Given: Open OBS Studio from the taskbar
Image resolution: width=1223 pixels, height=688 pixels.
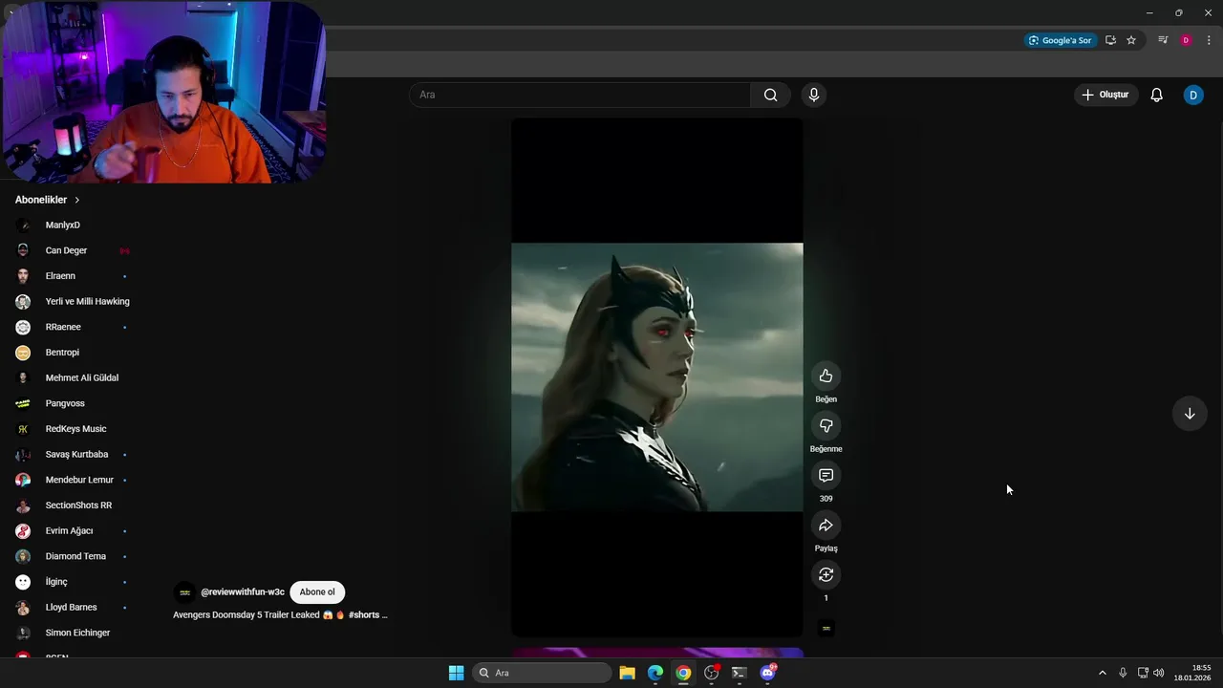Looking at the screenshot, I should coord(711,673).
